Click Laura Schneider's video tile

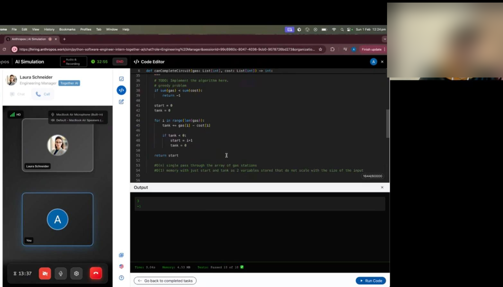pos(57,145)
